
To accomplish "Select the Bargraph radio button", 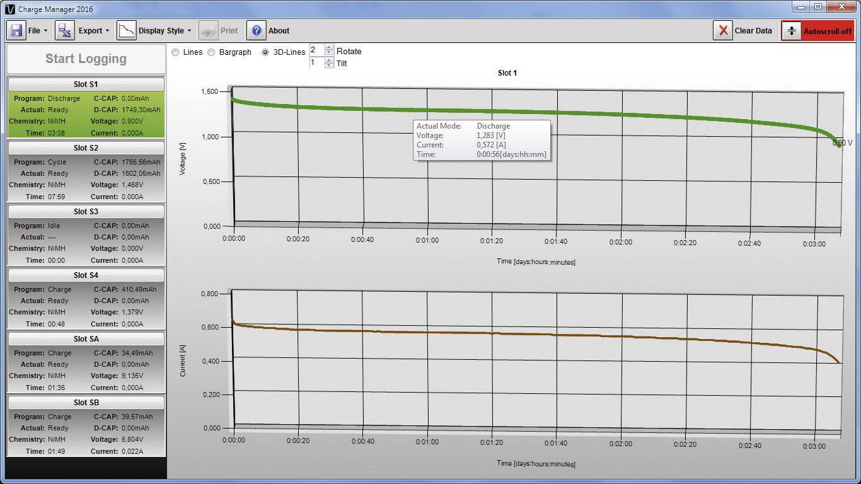I will 211,52.
